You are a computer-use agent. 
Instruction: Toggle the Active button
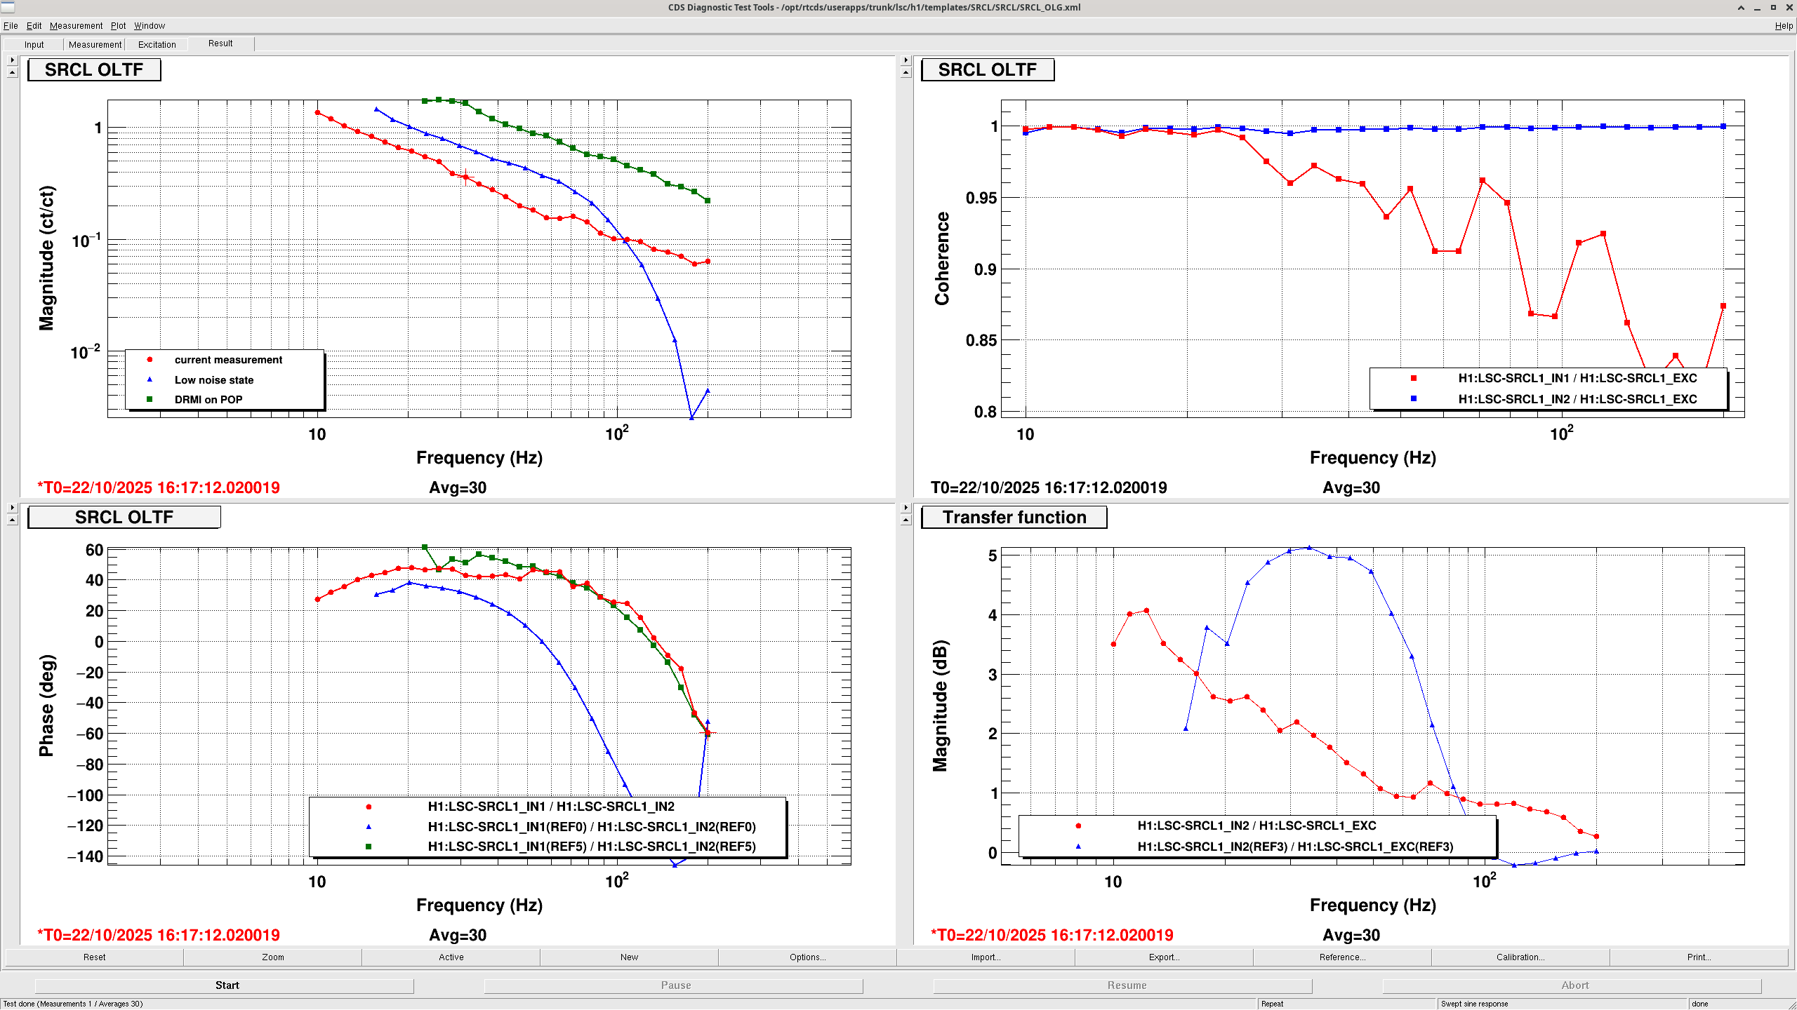[x=451, y=957]
